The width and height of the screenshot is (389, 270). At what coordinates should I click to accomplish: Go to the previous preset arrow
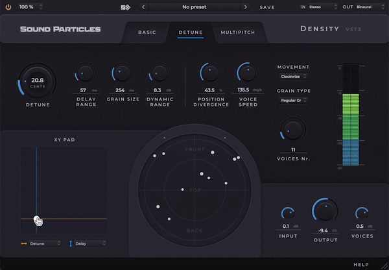coord(144,7)
